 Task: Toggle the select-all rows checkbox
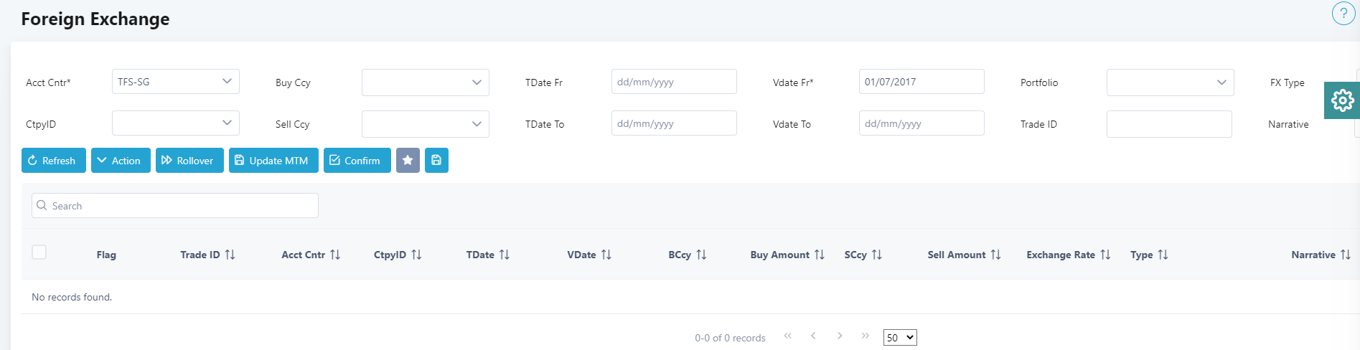pos(39,252)
